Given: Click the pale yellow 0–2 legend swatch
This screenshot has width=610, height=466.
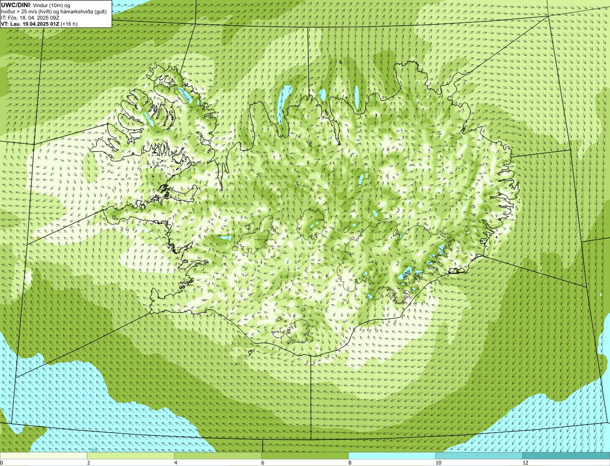Looking at the screenshot, I should (x=44, y=456).
